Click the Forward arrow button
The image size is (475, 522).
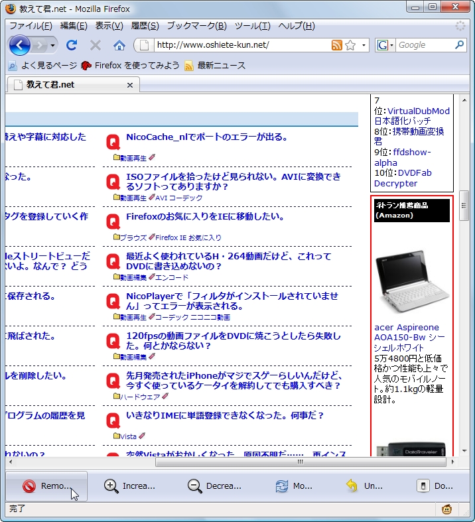(x=40, y=45)
